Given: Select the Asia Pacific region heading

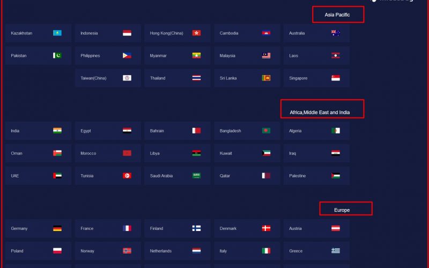Looking at the screenshot, I should tap(337, 15).
